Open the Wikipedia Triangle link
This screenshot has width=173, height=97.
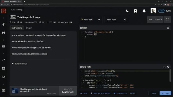point(29,54)
